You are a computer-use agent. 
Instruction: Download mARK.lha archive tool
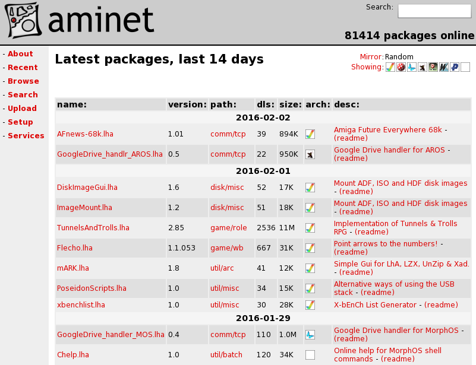(73, 268)
